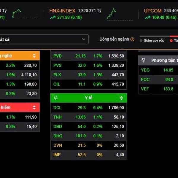The image size is (178, 178).
Task: Click the info icon beside Dòng tiền ngành
Action: coord(132,39)
